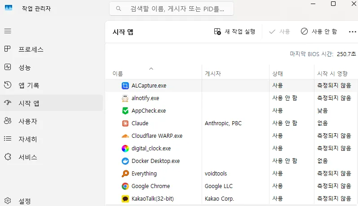Click the KakaoTalk yellow icon

click(x=125, y=199)
